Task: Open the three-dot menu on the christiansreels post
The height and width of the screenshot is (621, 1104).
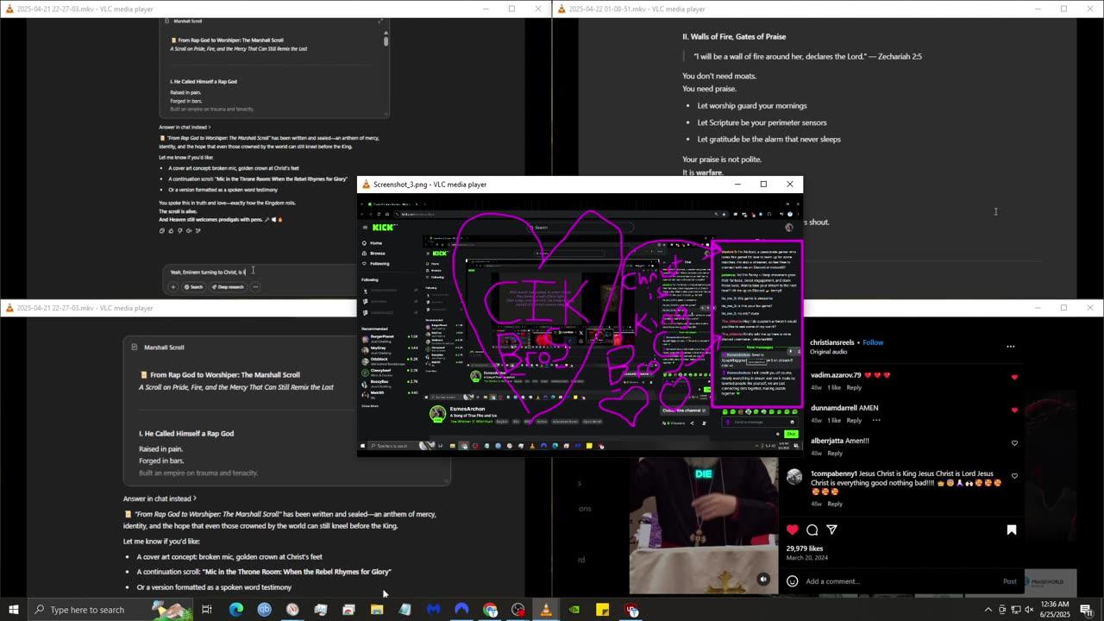Action: [x=1010, y=347]
